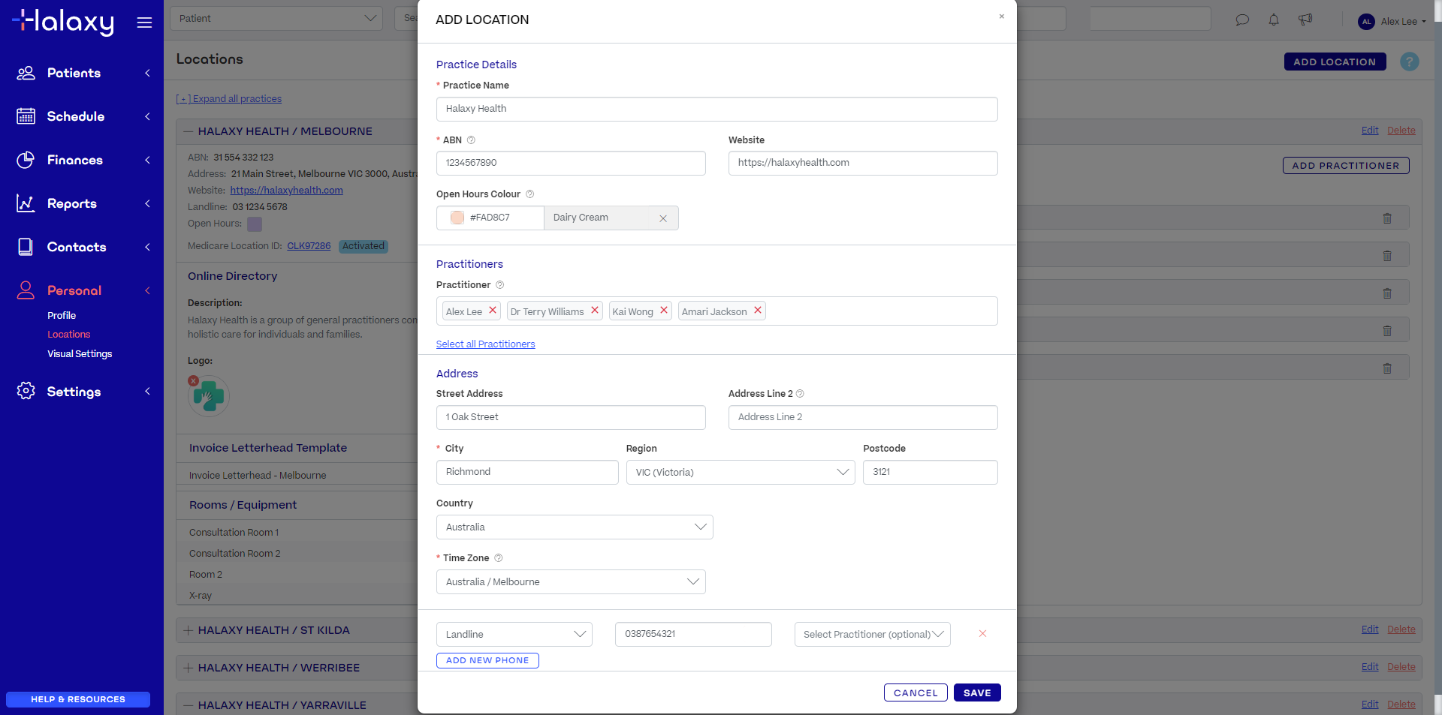This screenshot has height=715, width=1442.
Task: Click the ABN help icon
Action: point(471,140)
